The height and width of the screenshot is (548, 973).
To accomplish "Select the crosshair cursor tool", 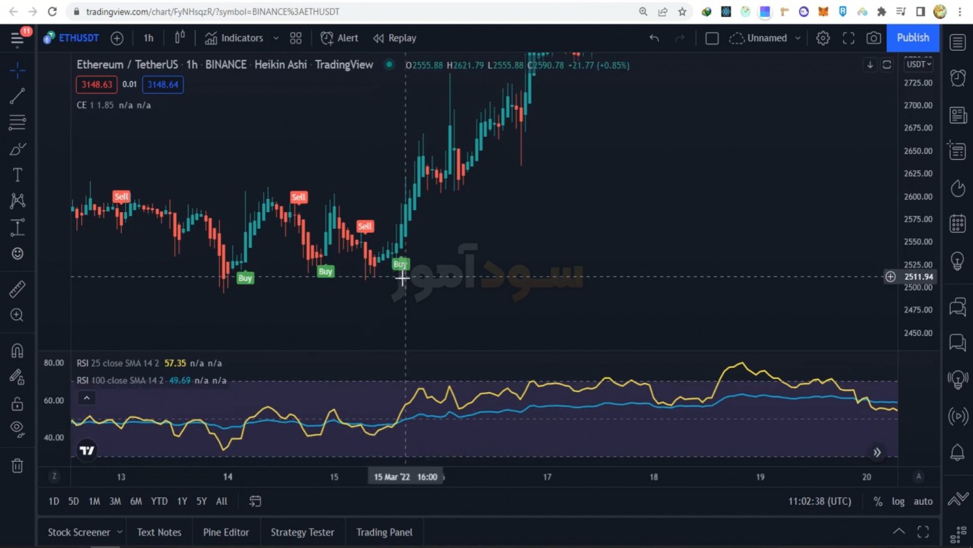I will 17,70.
